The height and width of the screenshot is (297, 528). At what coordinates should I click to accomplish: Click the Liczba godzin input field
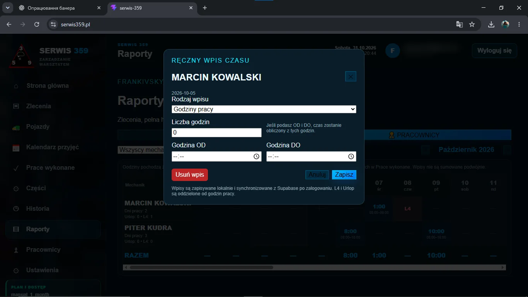click(x=216, y=132)
